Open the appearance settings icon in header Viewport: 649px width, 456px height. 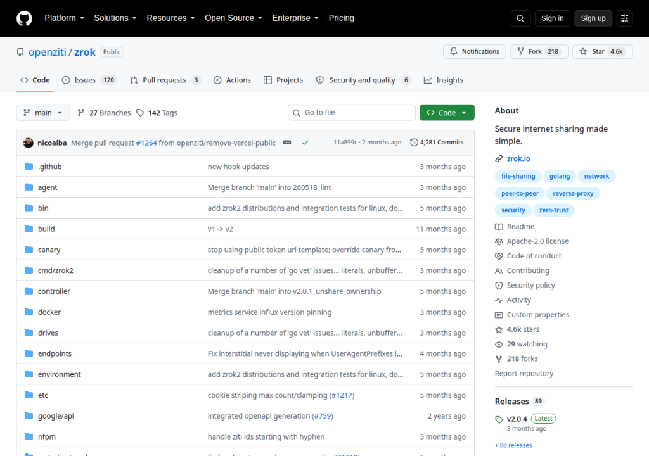624,18
